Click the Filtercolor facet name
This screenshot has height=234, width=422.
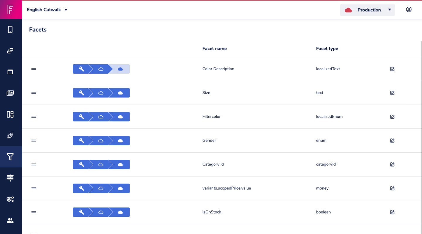pyautogui.click(x=211, y=116)
